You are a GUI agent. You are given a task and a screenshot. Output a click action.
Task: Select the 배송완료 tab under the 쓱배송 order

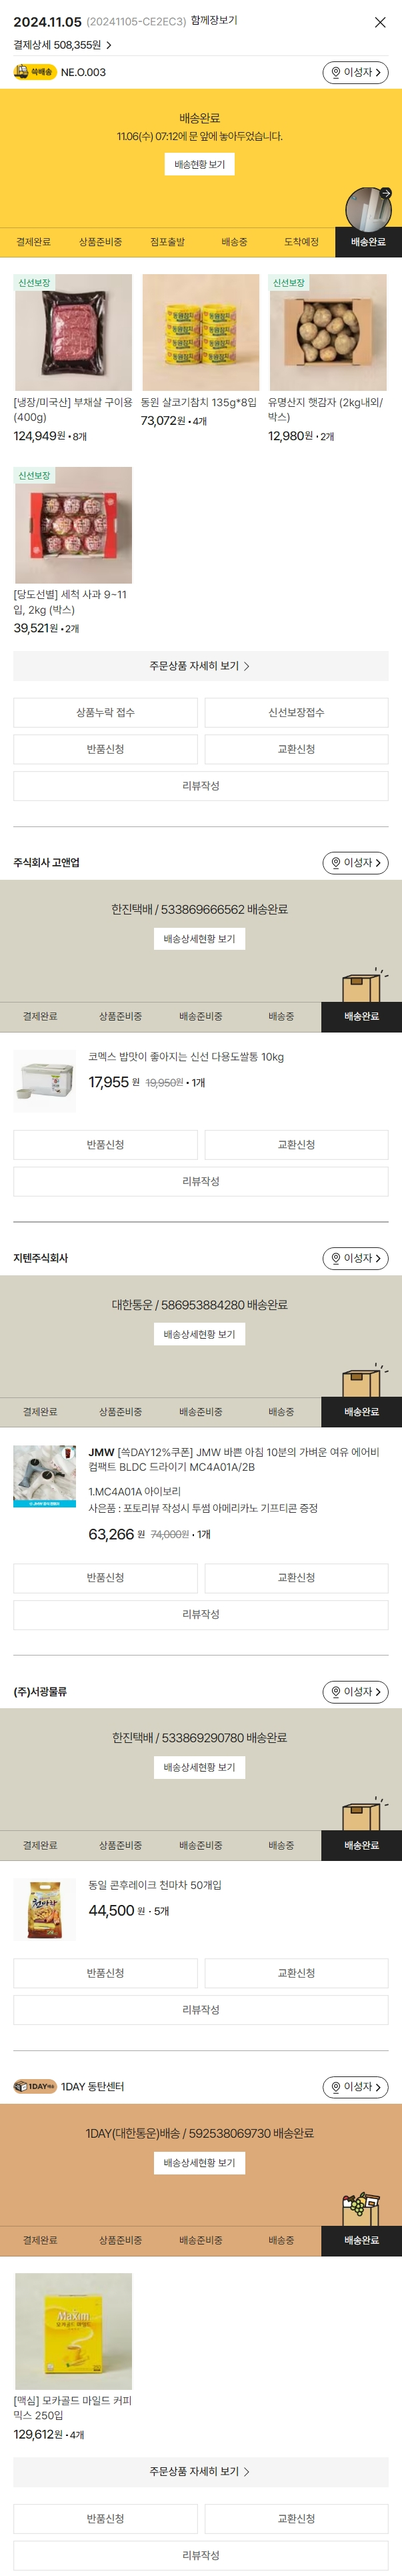(x=368, y=242)
